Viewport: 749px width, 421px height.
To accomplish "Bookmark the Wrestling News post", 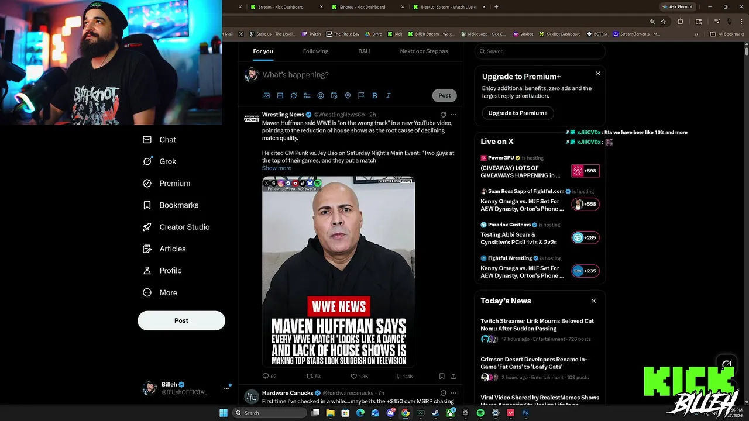I will pos(442,377).
